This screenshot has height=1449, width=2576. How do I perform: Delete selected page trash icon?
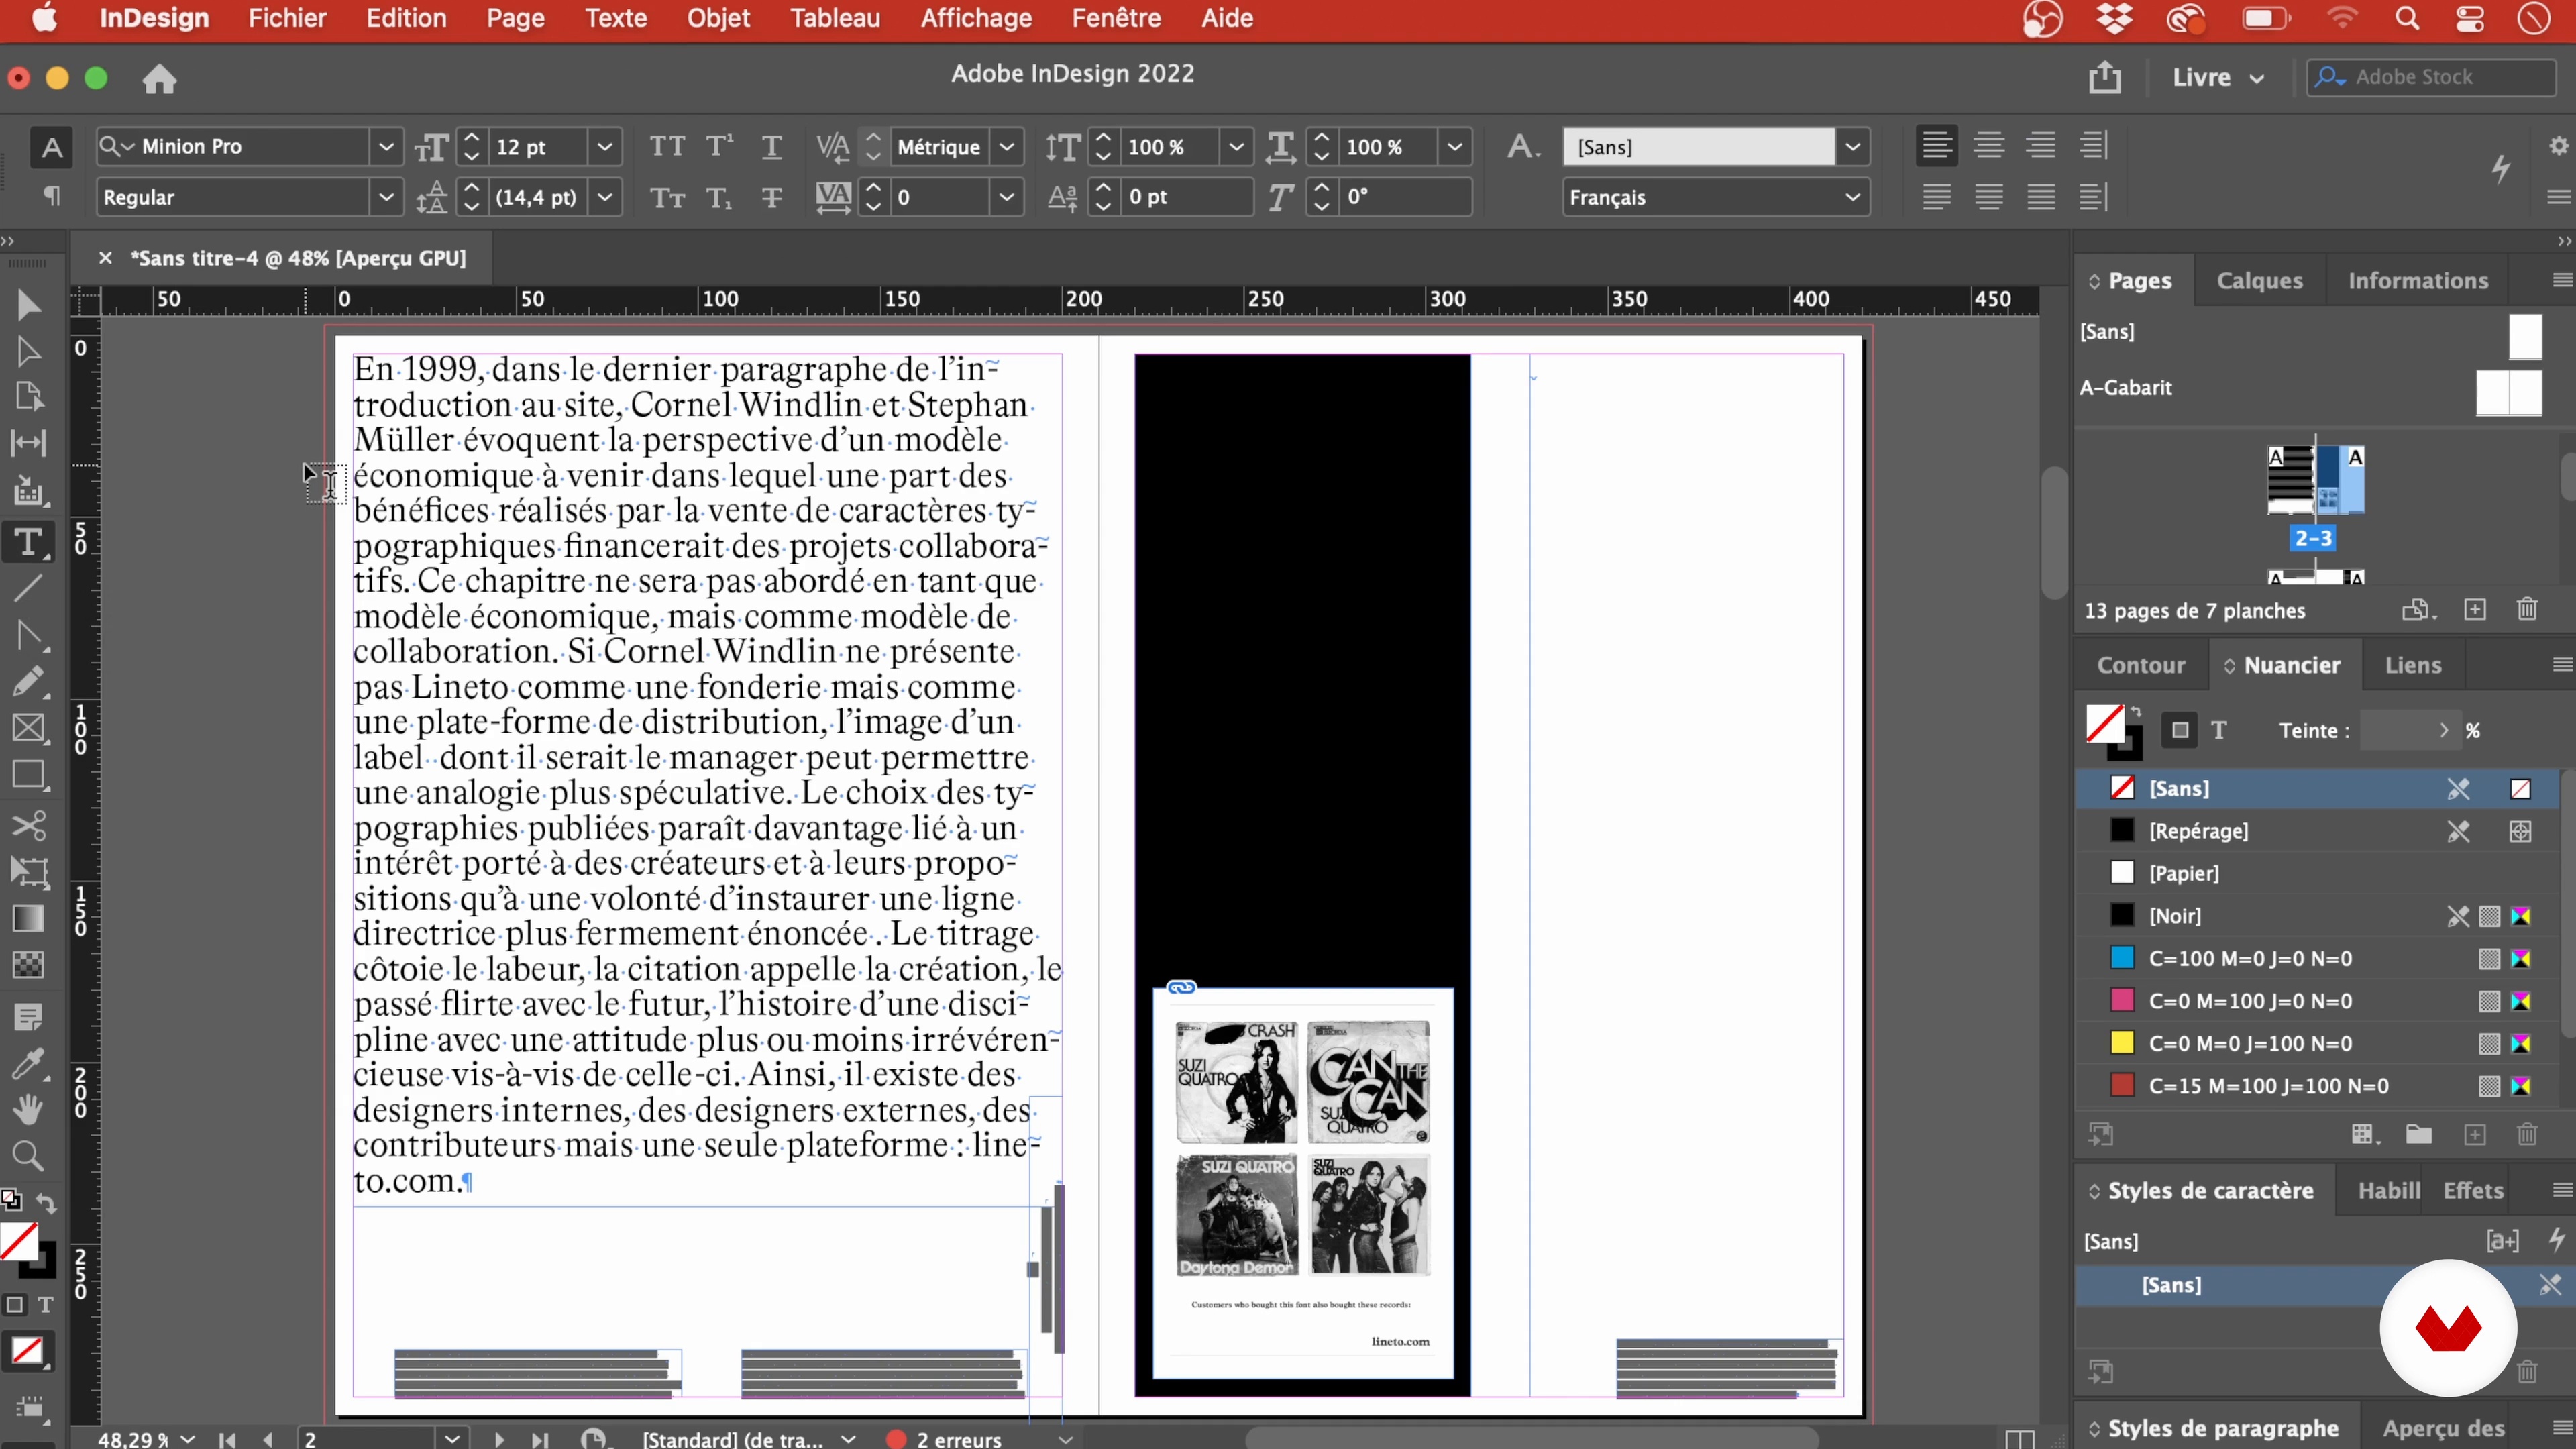pos(2527,610)
